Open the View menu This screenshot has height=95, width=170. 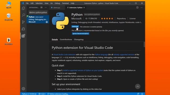tap(46, 3)
